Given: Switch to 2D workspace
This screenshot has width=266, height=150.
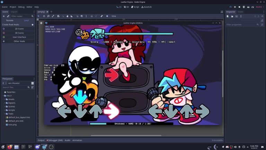Looking at the screenshot, I should point(119,7).
